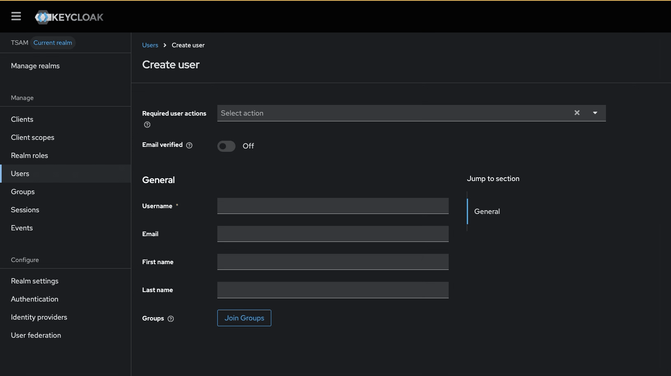Screen dimensions: 671x376
Task: Clear the Required user actions selection
Action: pyautogui.click(x=577, y=113)
